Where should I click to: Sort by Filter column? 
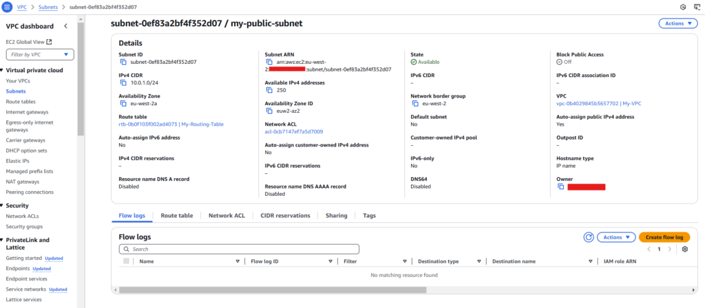tap(405, 261)
